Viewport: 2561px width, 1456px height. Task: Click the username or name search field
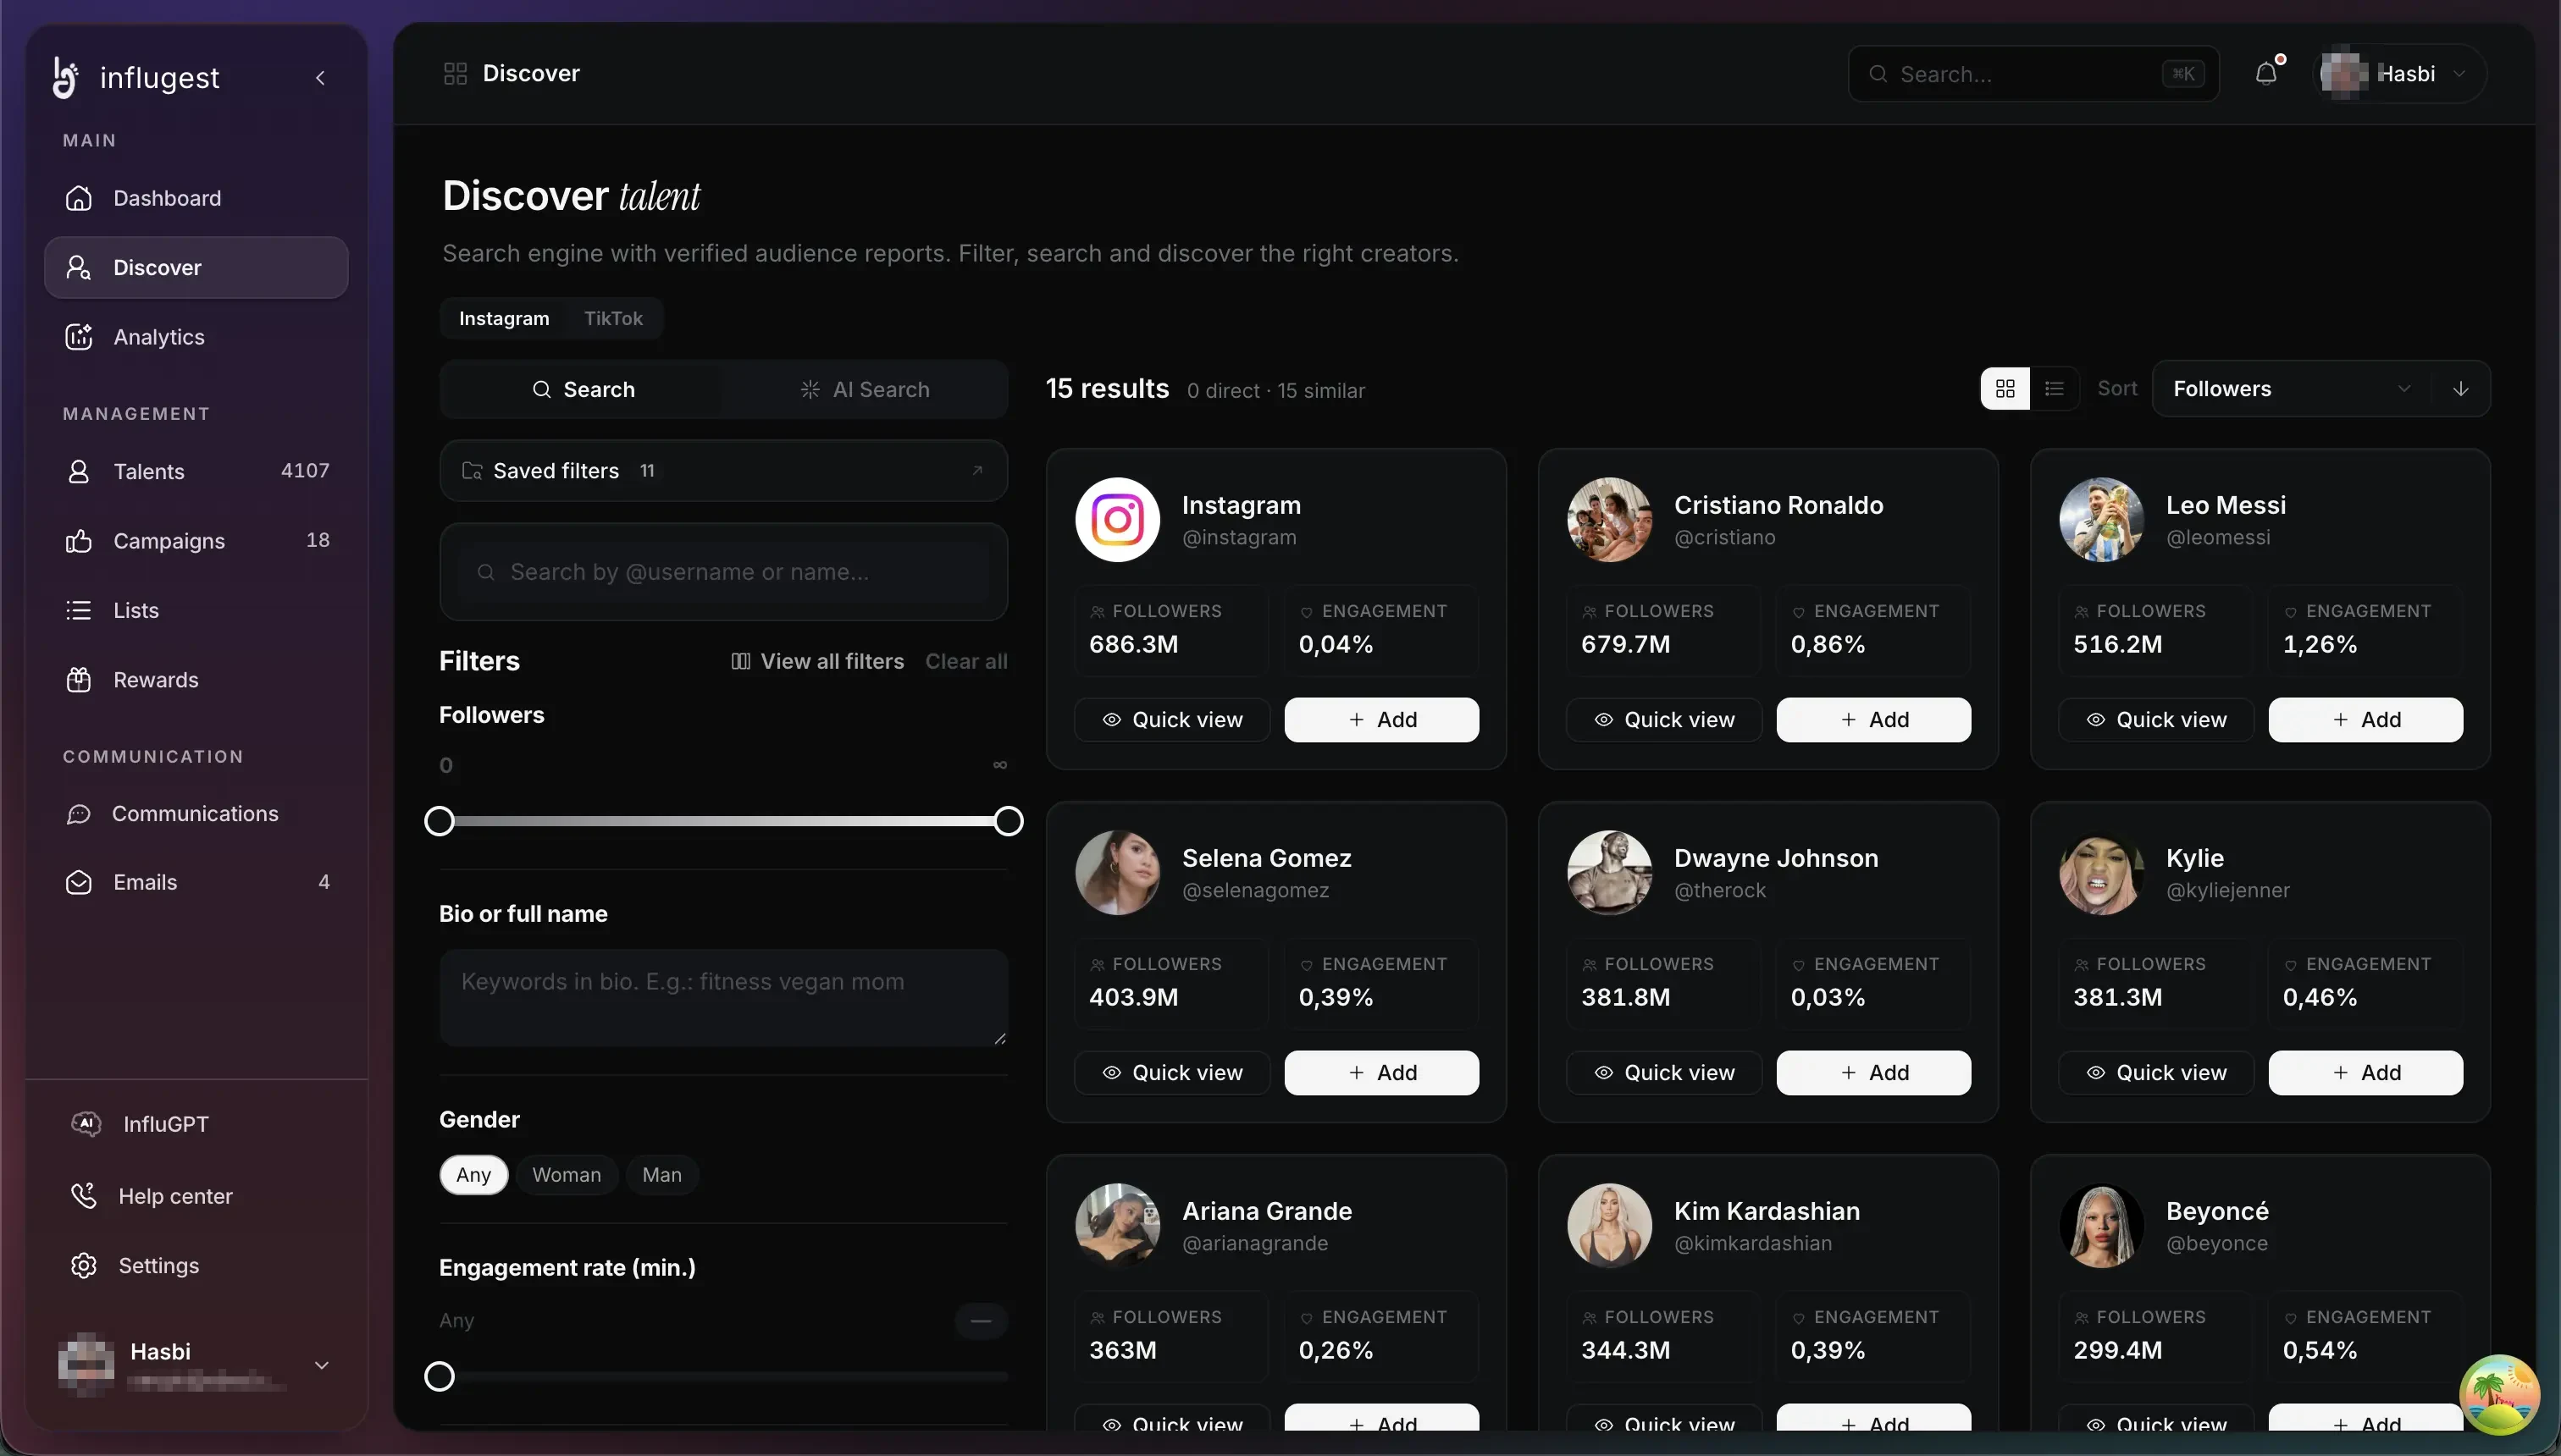coord(723,572)
